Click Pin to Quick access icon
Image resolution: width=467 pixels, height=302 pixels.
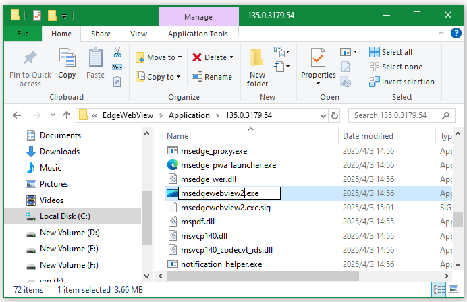point(30,59)
